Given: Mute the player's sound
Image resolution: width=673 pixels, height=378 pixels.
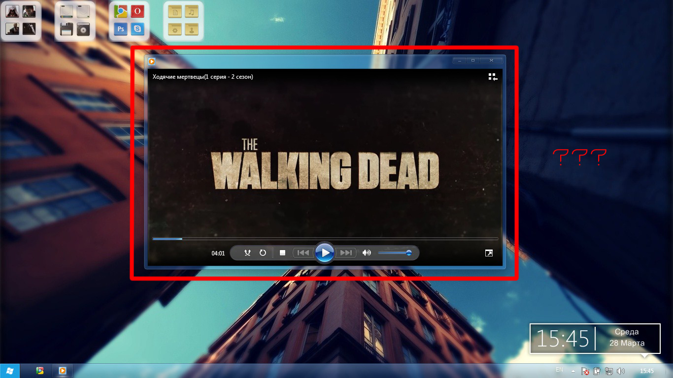Looking at the screenshot, I should pos(367,253).
